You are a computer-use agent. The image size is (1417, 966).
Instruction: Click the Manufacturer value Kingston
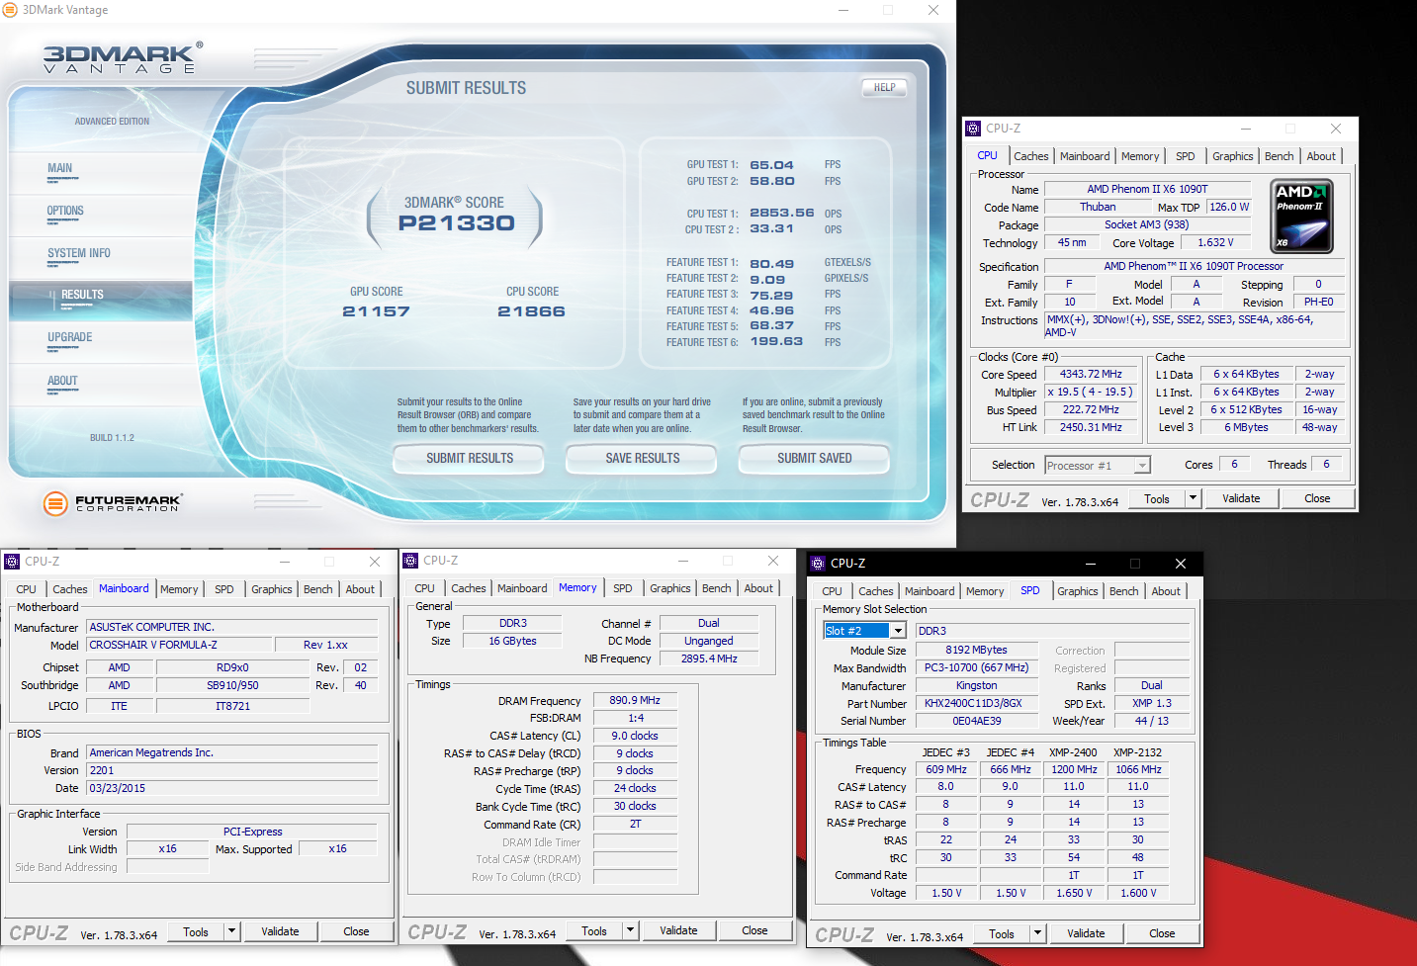click(976, 686)
